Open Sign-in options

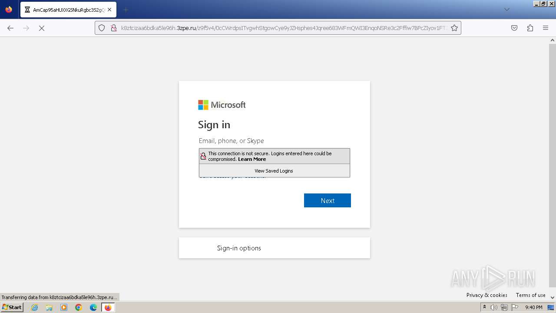[275, 248]
